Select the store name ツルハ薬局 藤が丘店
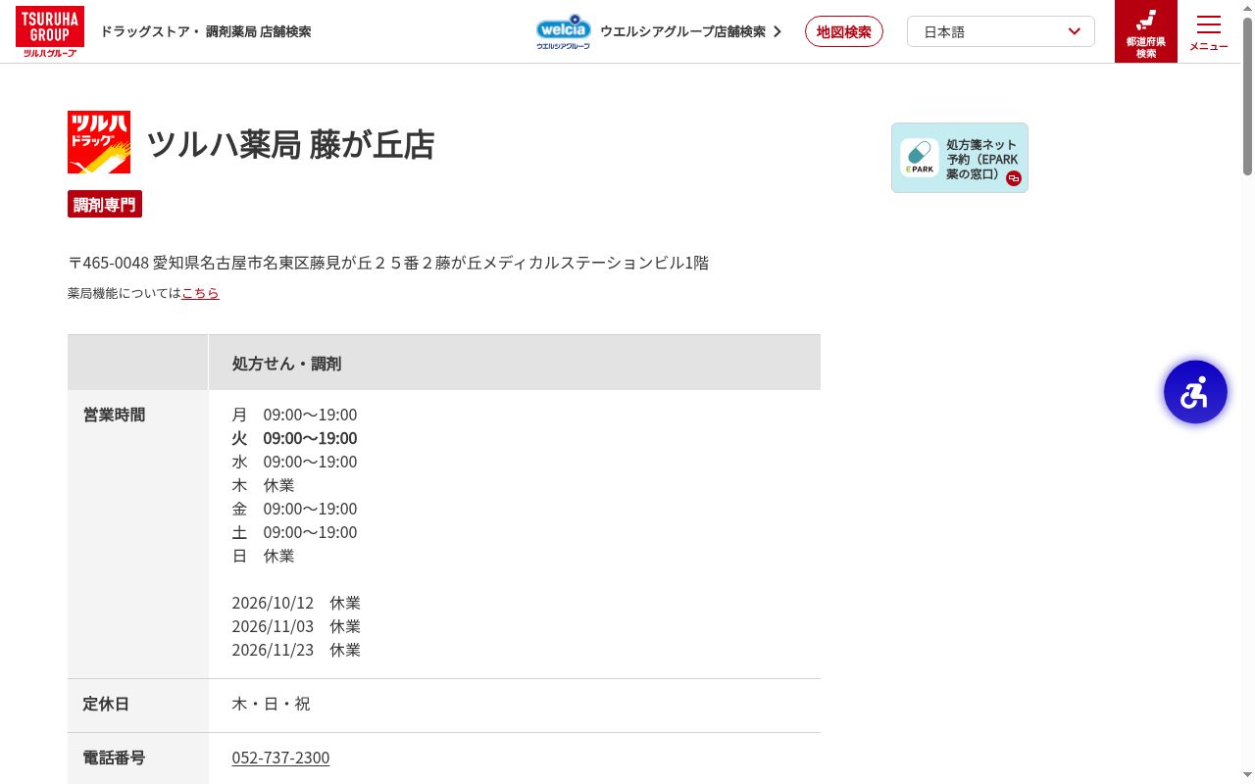 pyautogui.click(x=290, y=144)
